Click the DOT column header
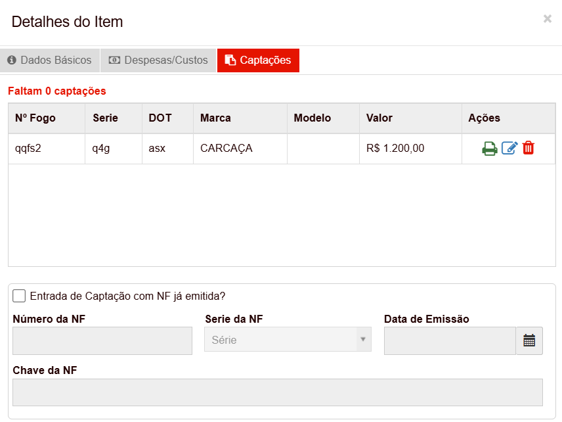The width and height of the screenshot is (562, 422). tap(167, 118)
